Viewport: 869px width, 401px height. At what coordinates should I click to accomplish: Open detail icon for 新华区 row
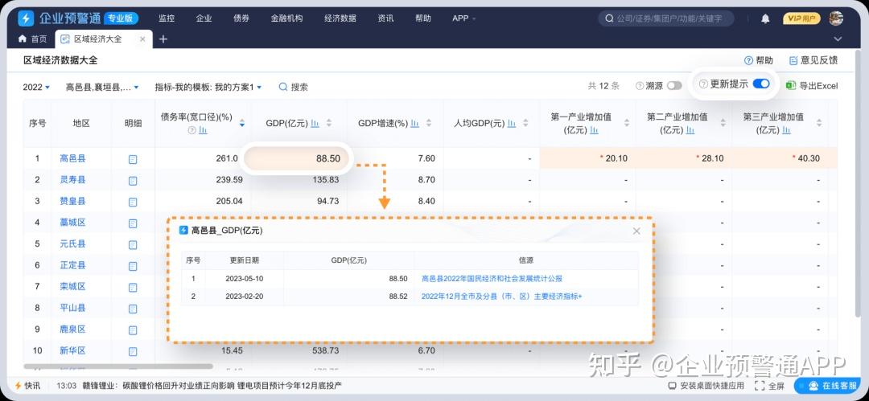pyautogui.click(x=133, y=351)
